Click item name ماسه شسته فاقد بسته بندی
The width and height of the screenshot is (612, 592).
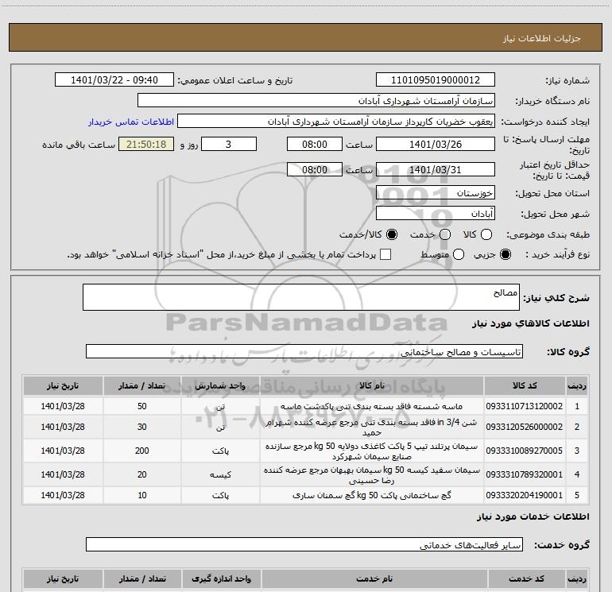[372, 406]
